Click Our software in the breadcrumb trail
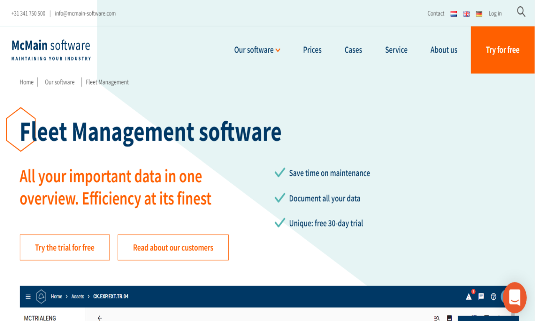 [60, 82]
